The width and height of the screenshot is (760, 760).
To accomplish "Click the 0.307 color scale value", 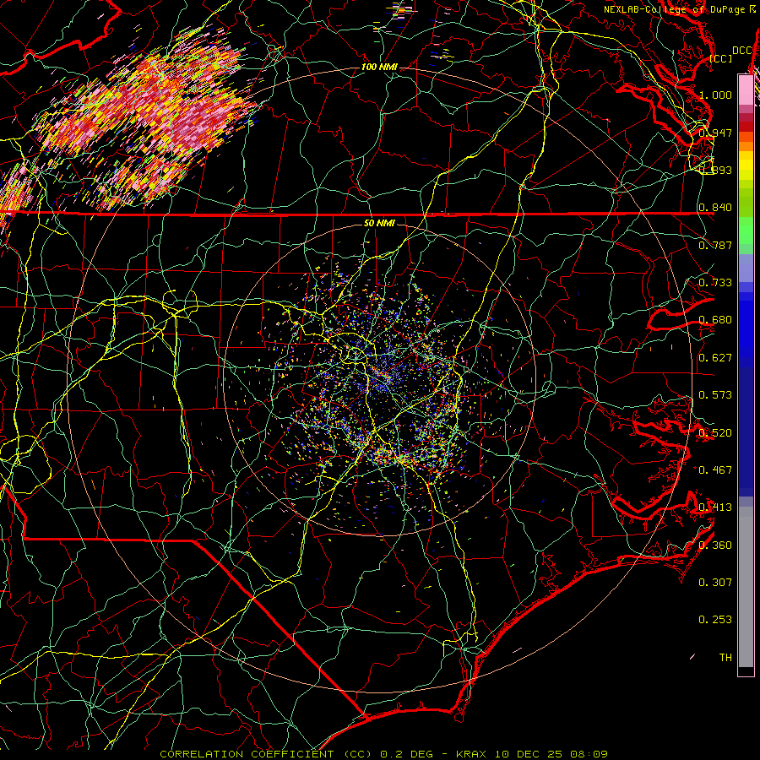I will click(715, 582).
